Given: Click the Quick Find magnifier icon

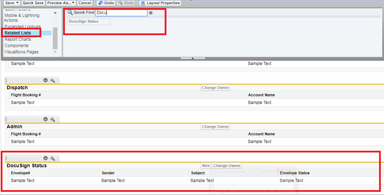Looking at the screenshot, I should [70, 12].
